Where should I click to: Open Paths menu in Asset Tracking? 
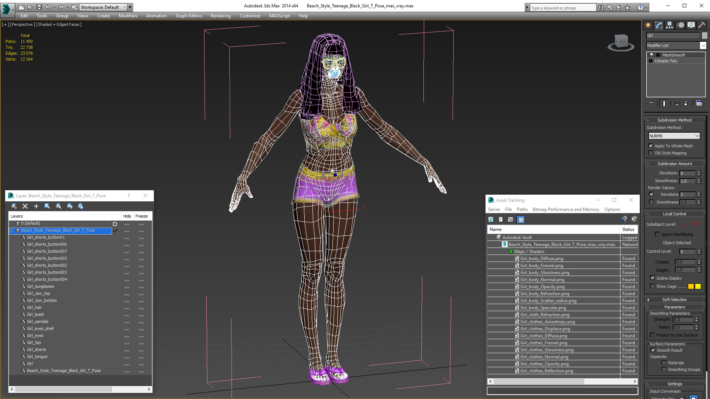[522, 209]
